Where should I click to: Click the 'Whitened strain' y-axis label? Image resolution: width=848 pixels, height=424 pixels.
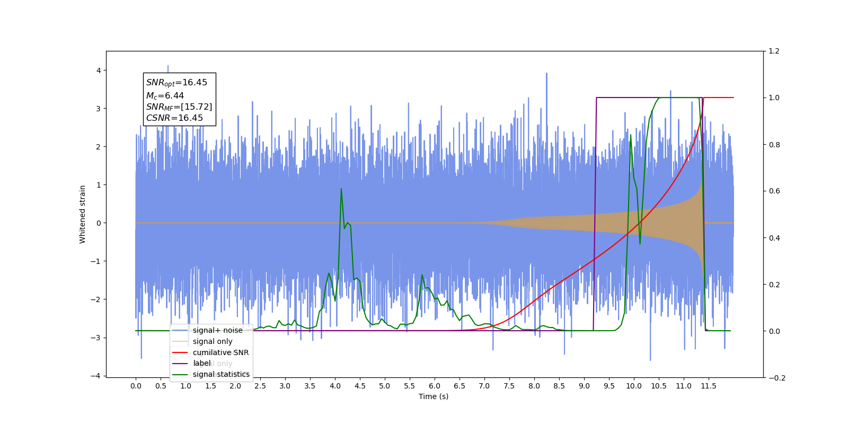[x=82, y=214]
